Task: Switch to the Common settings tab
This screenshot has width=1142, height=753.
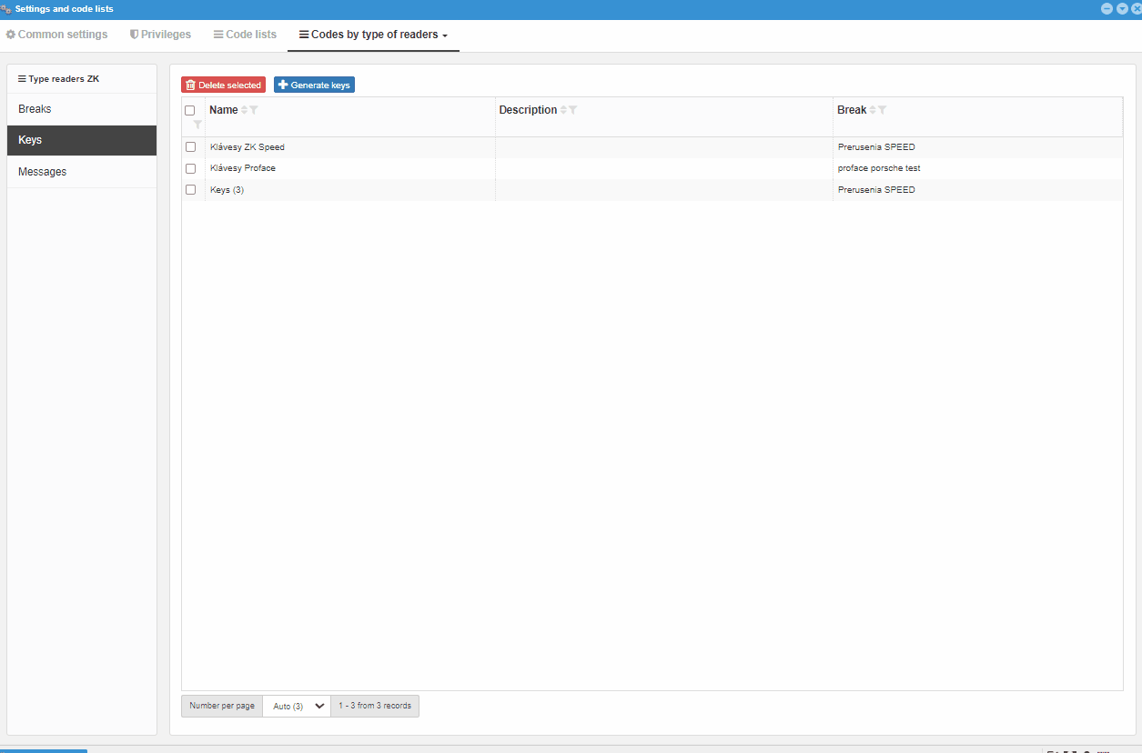Action: pyautogui.click(x=56, y=35)
